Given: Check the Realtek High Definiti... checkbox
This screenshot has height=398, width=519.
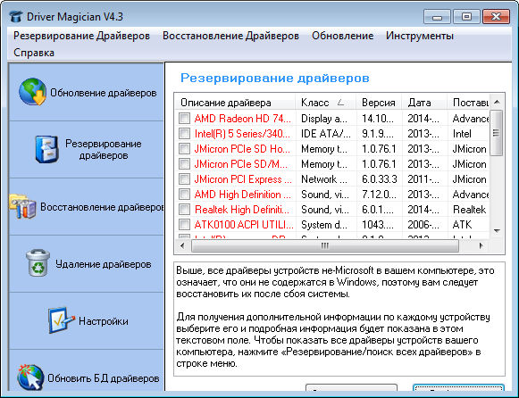Looking at the screenshot, I should click(x=184, y=209).
